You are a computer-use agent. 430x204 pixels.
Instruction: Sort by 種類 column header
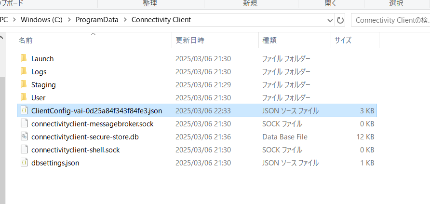[269, 41]
